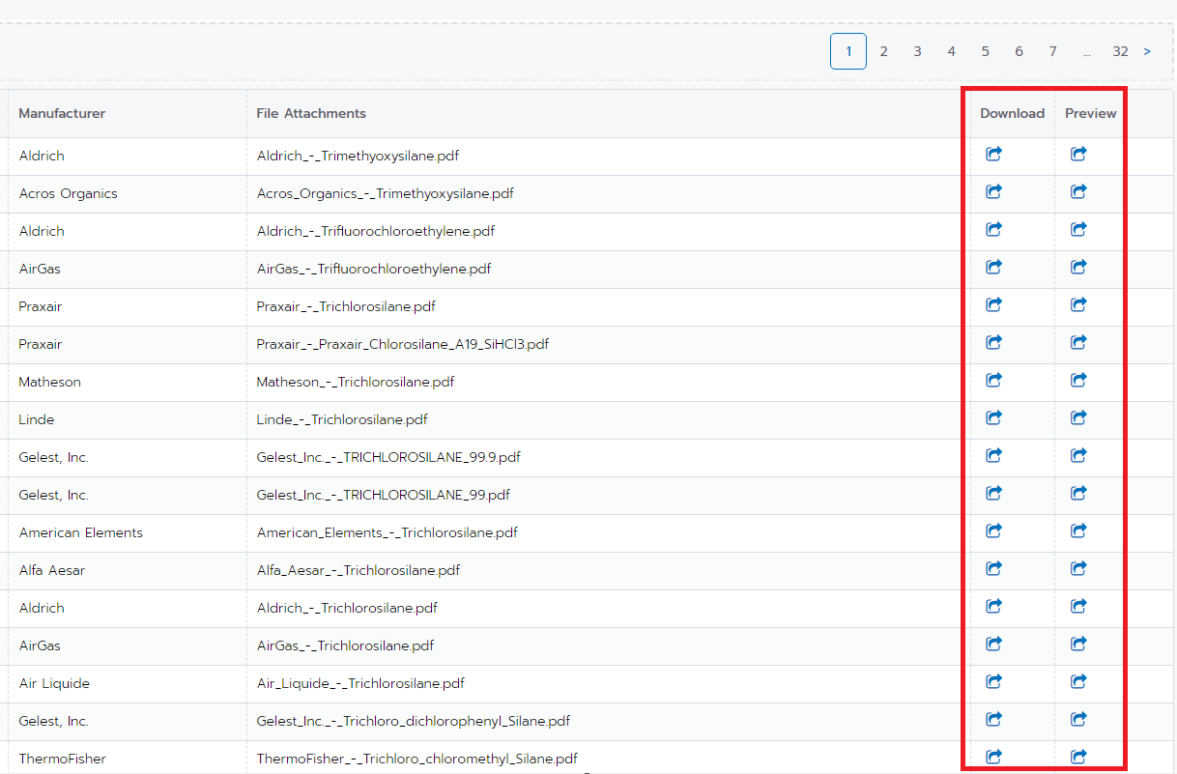This screenshot has width=1177, height=774.
Task: Go to page 3
Action: 917,51
